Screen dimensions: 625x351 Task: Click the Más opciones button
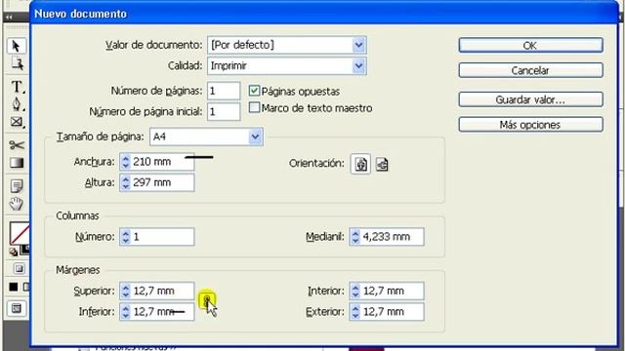530,125
